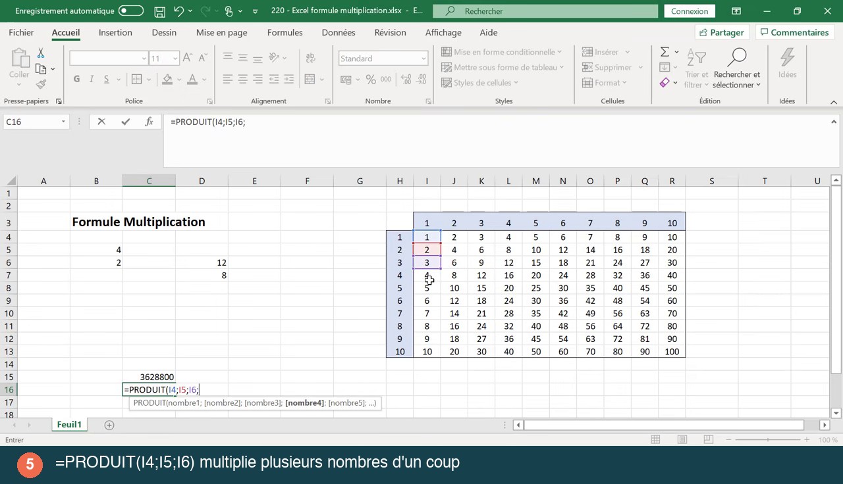Viewport: 843px width, 484px height.
Task: Cut selection with the scissors icon
Action: coord(40,53)
